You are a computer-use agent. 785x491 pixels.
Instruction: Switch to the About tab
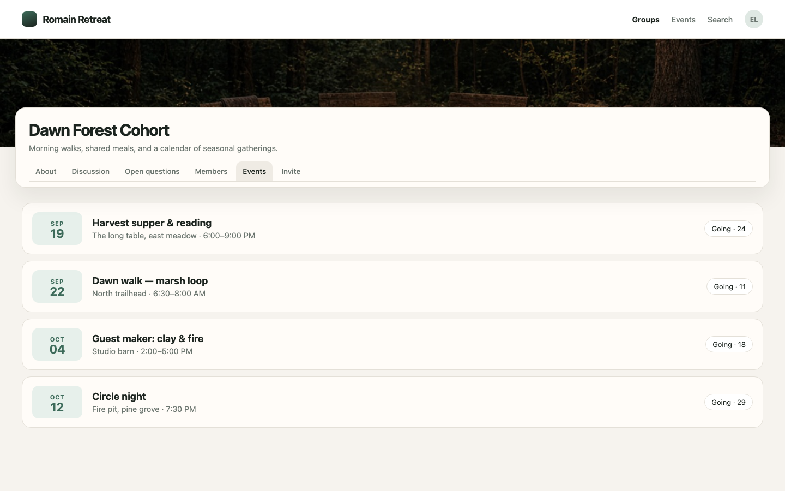(46, 171)
